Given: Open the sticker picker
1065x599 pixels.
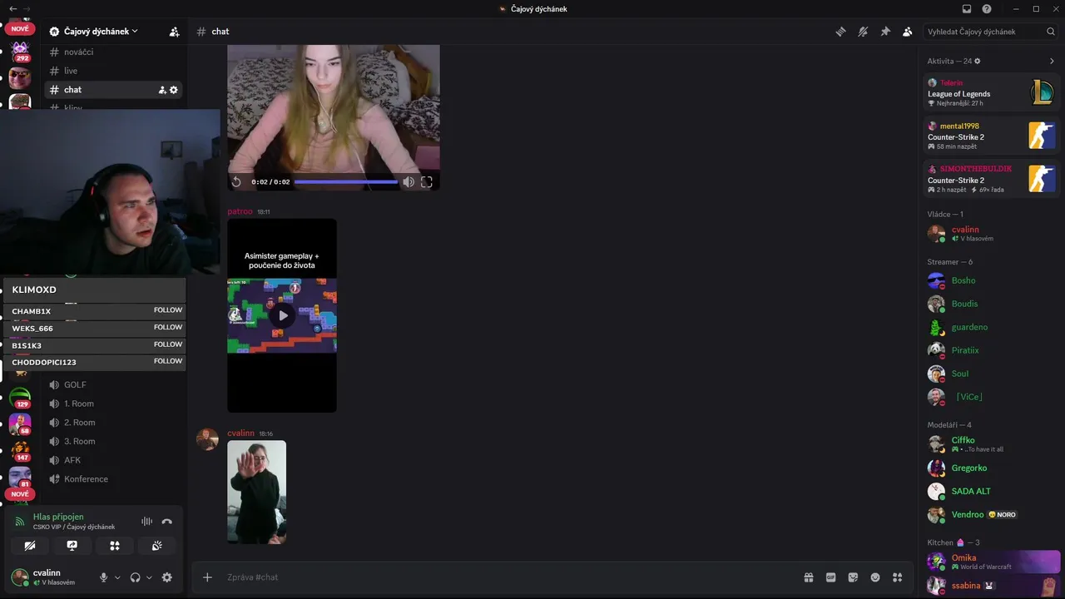Looking at the screenshot, I should click(853, 577).
